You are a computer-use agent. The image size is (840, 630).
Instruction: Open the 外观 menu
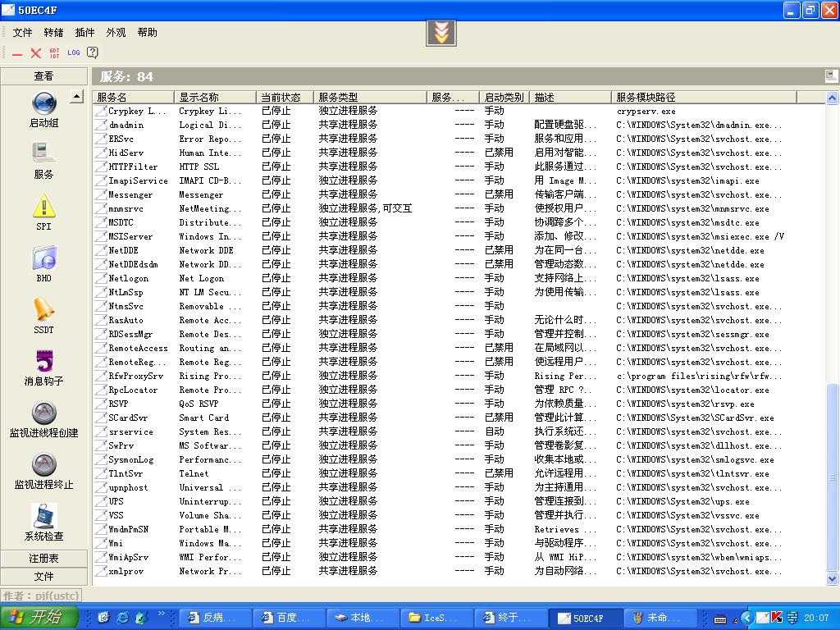pos(116,33)
